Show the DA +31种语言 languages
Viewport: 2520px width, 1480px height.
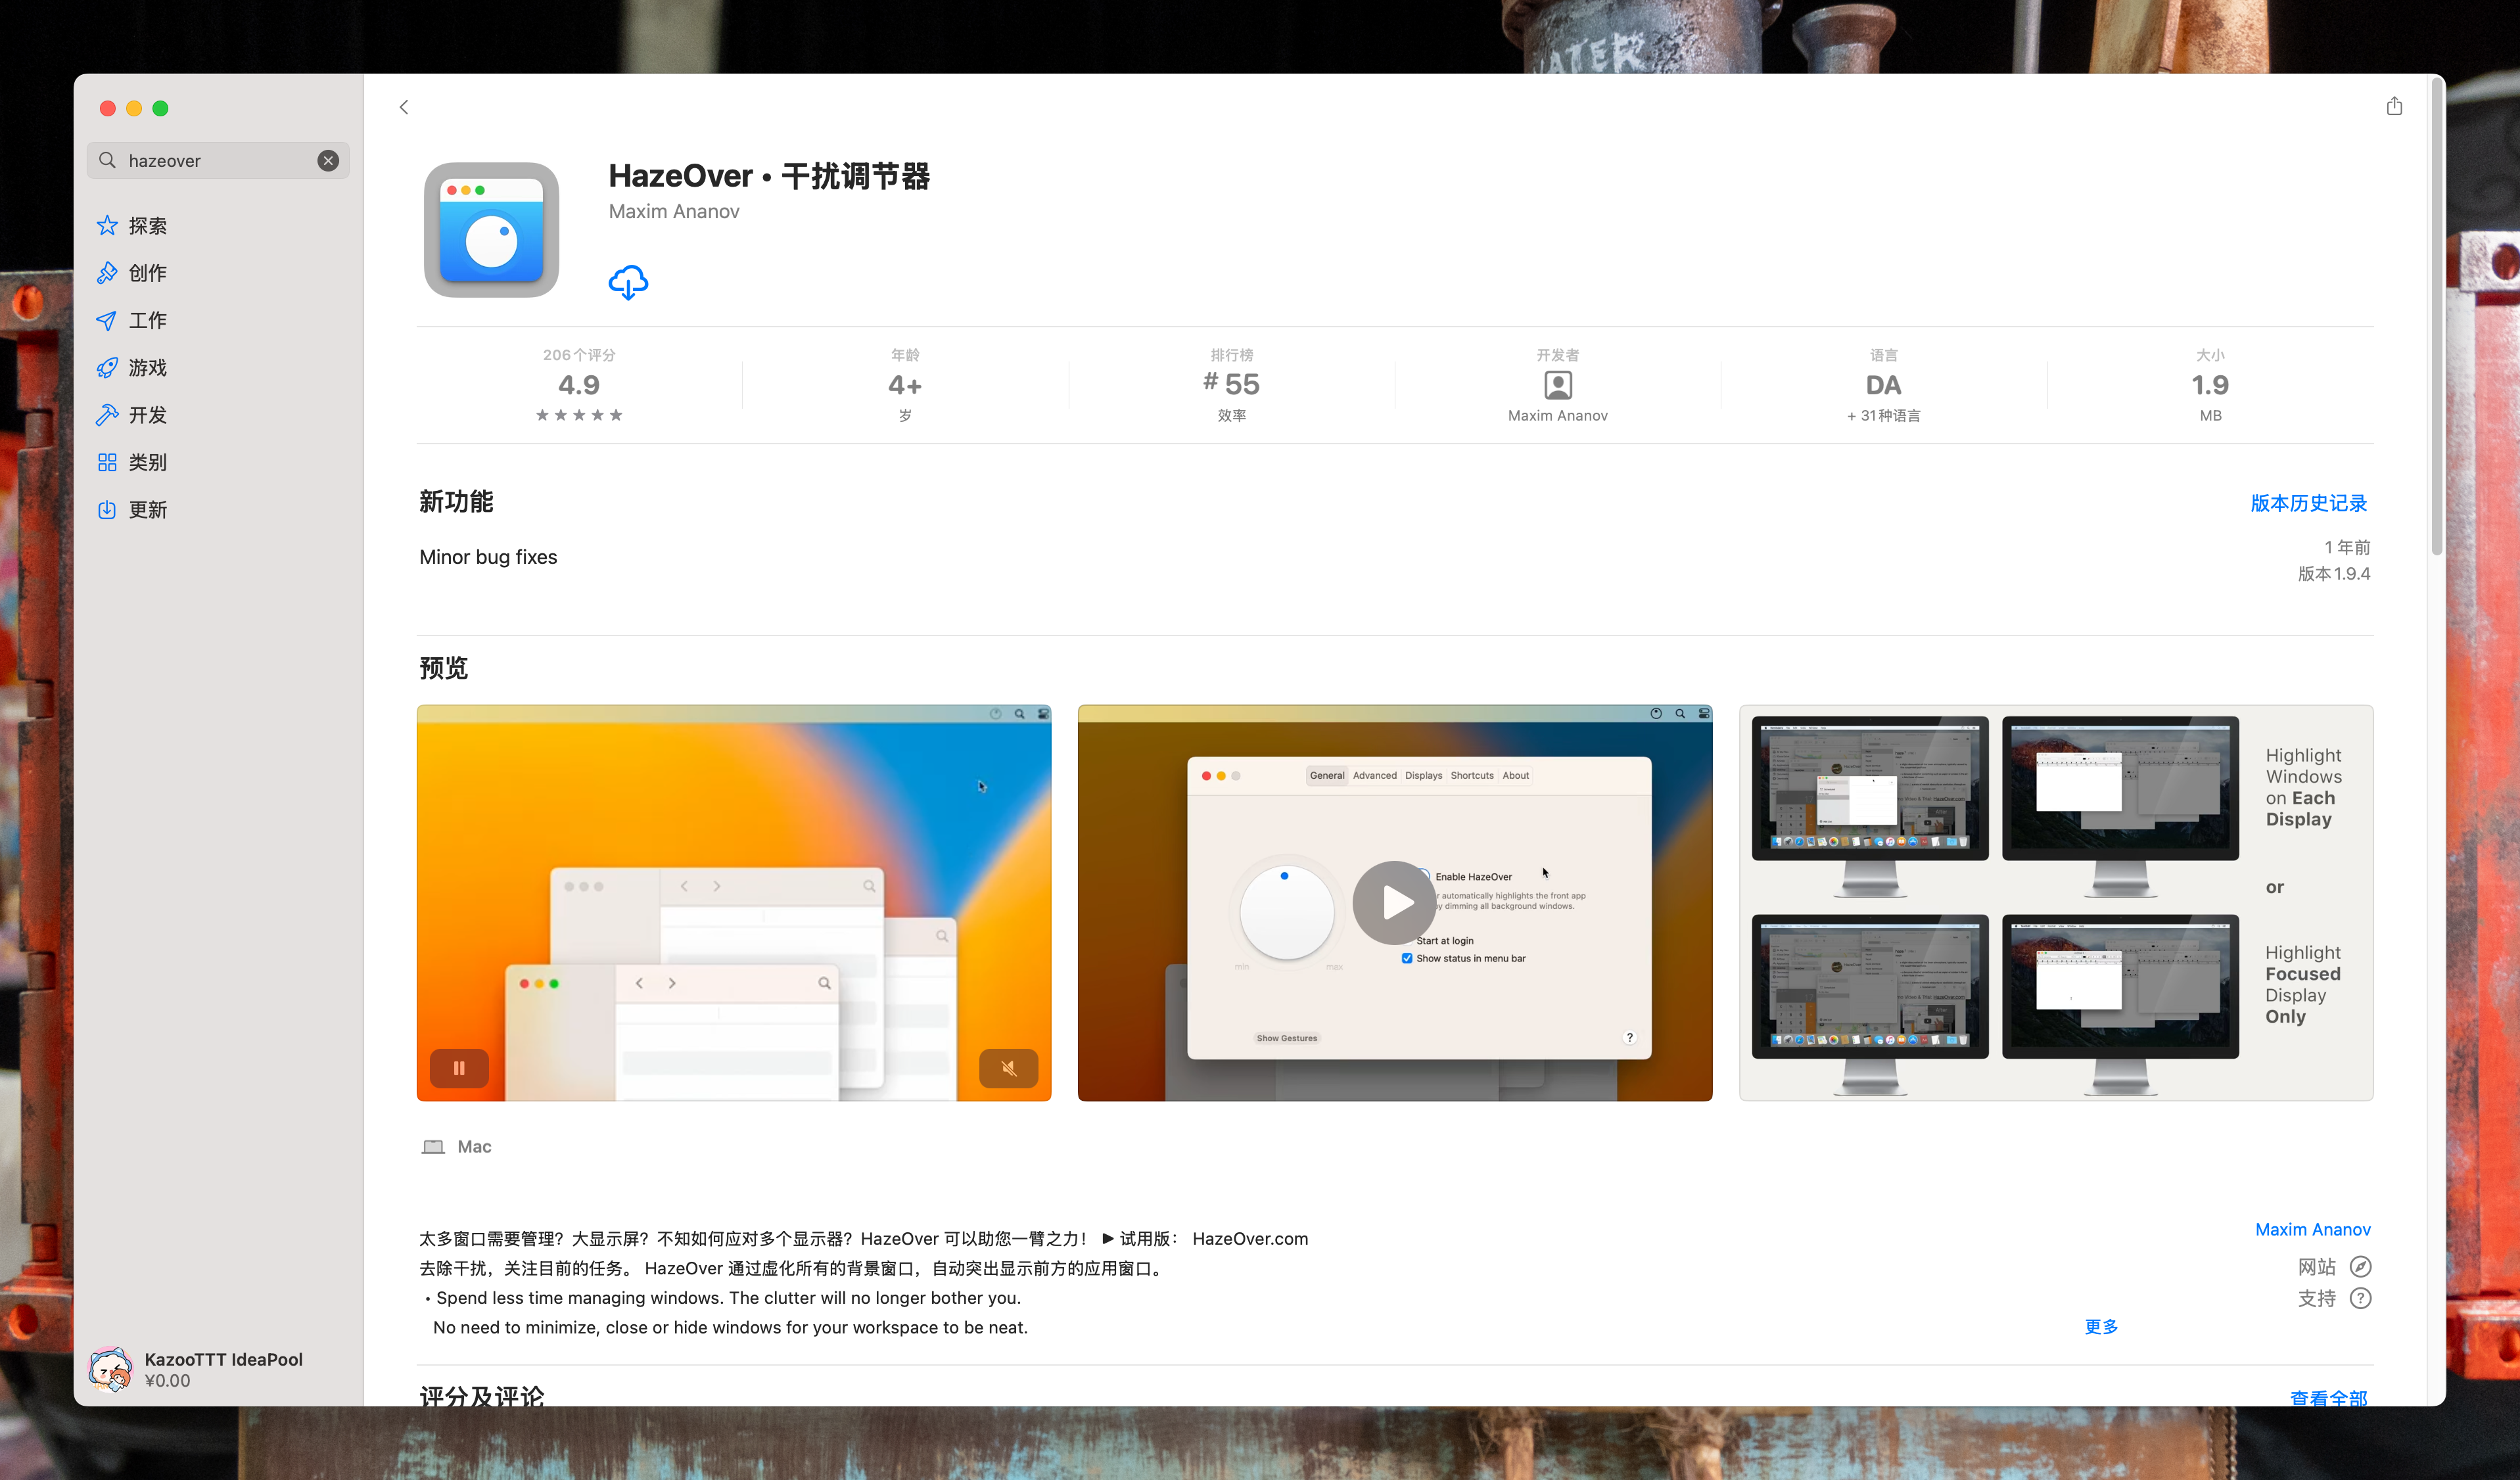point(1884,385)
